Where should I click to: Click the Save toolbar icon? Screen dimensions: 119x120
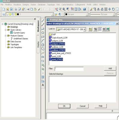pyautogui.click(x=11, y=9)
